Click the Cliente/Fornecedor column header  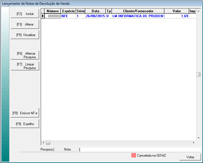138,11
